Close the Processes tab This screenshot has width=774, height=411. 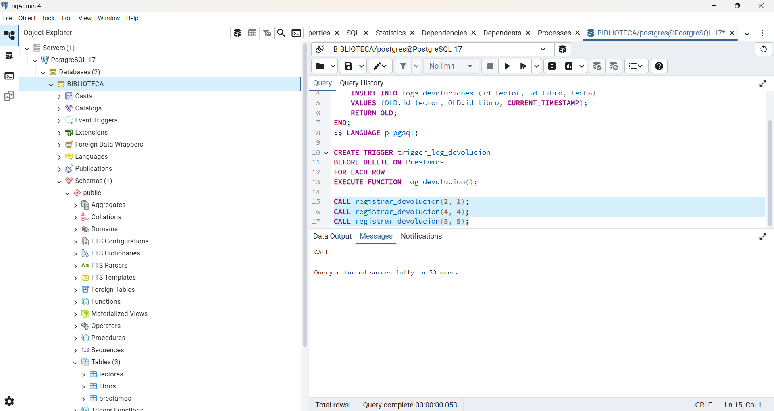coord(578,33)
